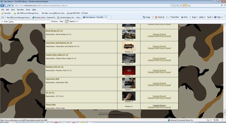Click the Home icon in command bar
The image size is (226, 133).
pyautogui.click(x=144, y=17)
